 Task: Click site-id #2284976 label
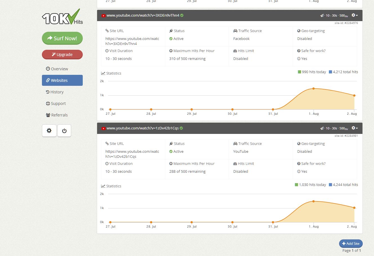click(x=346, y=23)
